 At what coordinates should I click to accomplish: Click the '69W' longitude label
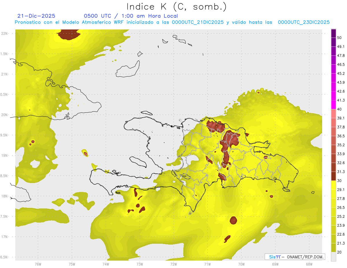pyautogui.click(x=275, y=264)
